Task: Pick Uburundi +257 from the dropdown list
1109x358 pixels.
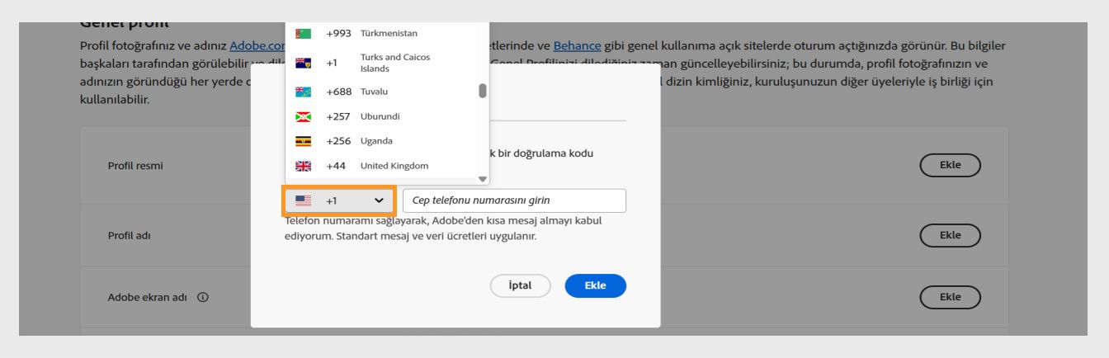Action: (x=380, y=116)
